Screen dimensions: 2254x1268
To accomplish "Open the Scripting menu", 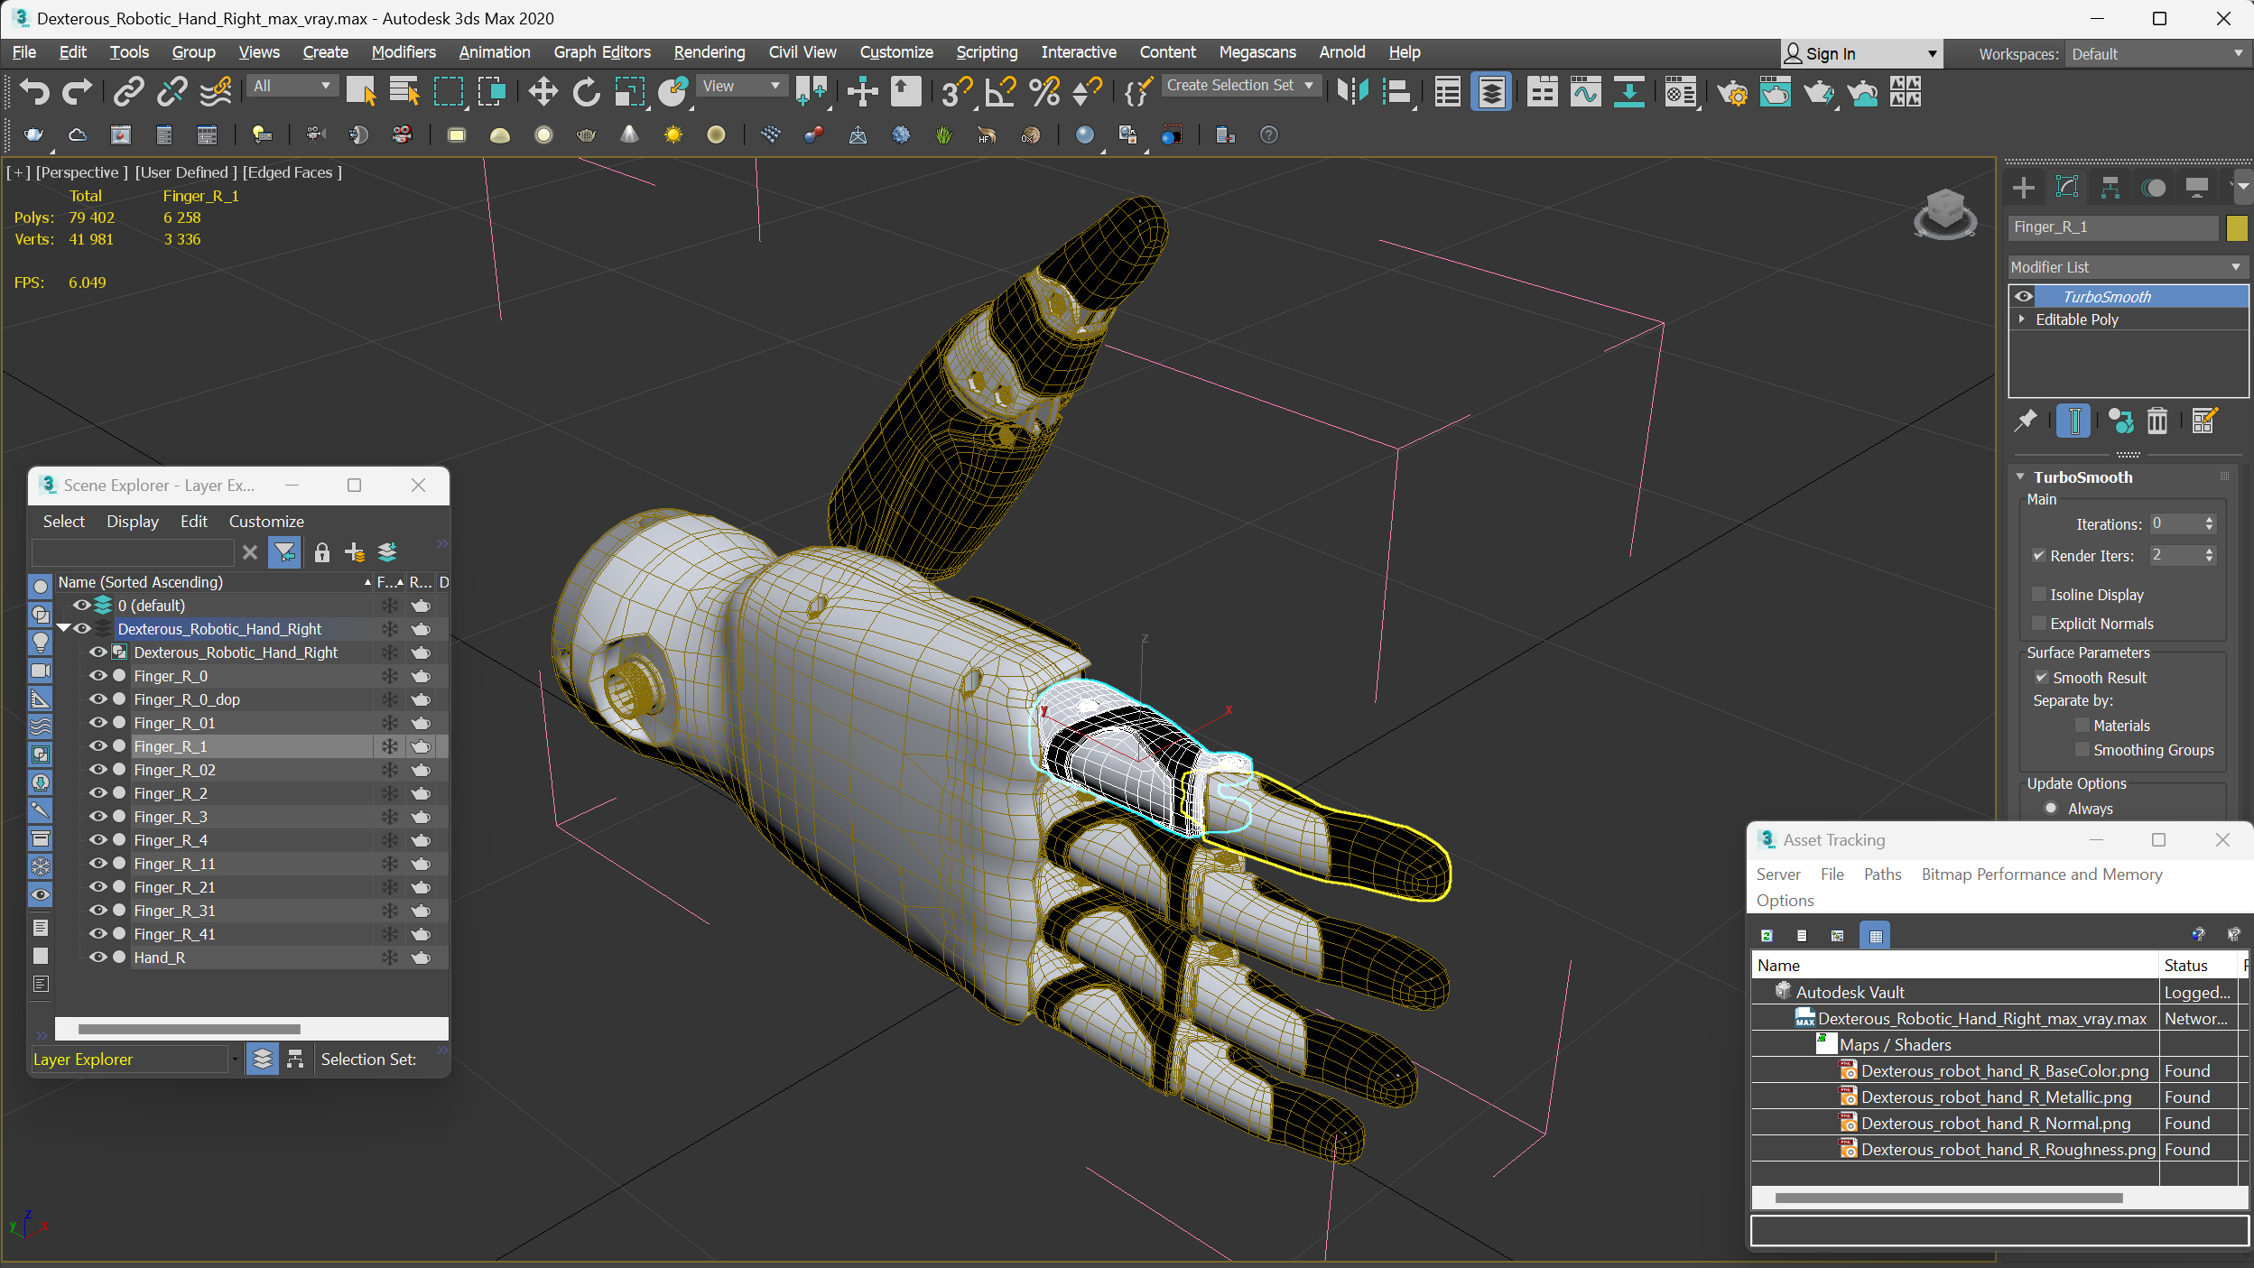I will [987, 52].
